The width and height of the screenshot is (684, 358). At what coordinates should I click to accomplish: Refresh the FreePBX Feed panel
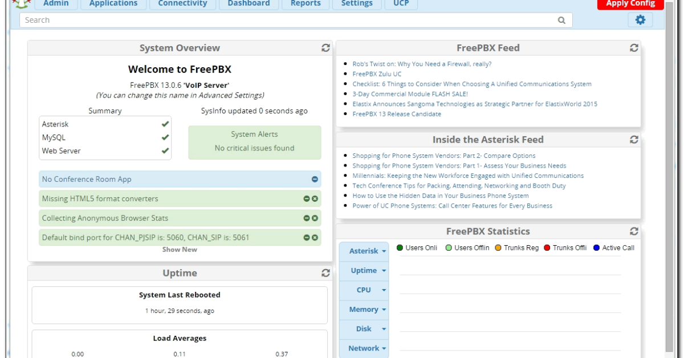tap(636, 49)
